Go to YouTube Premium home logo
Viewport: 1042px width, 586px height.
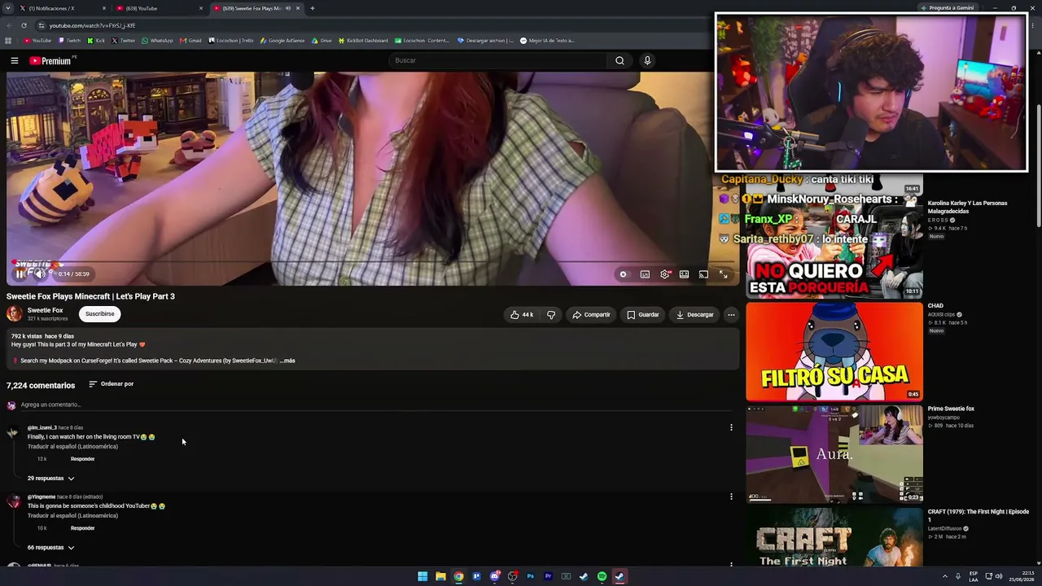[x=52, y=61]
